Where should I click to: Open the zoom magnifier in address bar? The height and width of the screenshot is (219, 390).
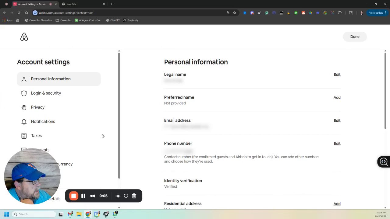tap(228, 13)
